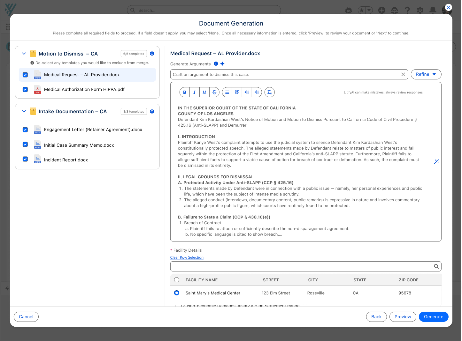The height and width of the screenshot is (341, 462).
Task: Uncheck Medical Request – AL Provider.docx template
Action: 25,75
